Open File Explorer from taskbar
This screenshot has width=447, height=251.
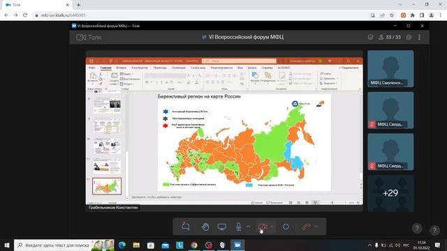[x=136, y=245]
